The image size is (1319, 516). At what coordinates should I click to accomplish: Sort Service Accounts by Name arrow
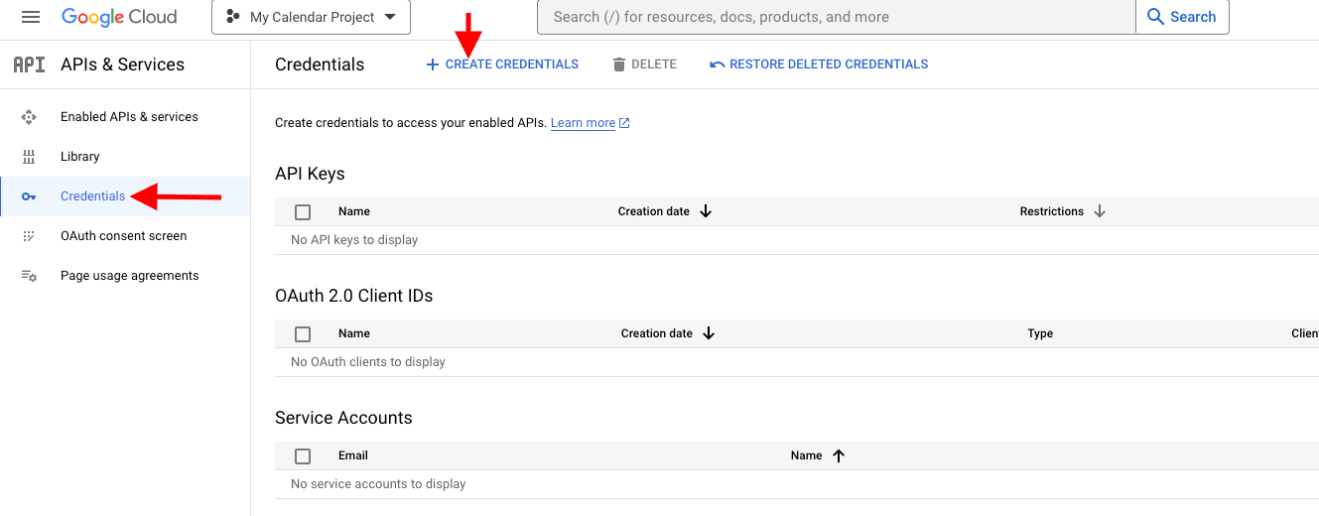click(839, 455)
